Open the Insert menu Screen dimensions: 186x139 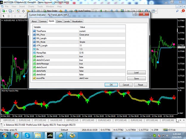[22, 7]
